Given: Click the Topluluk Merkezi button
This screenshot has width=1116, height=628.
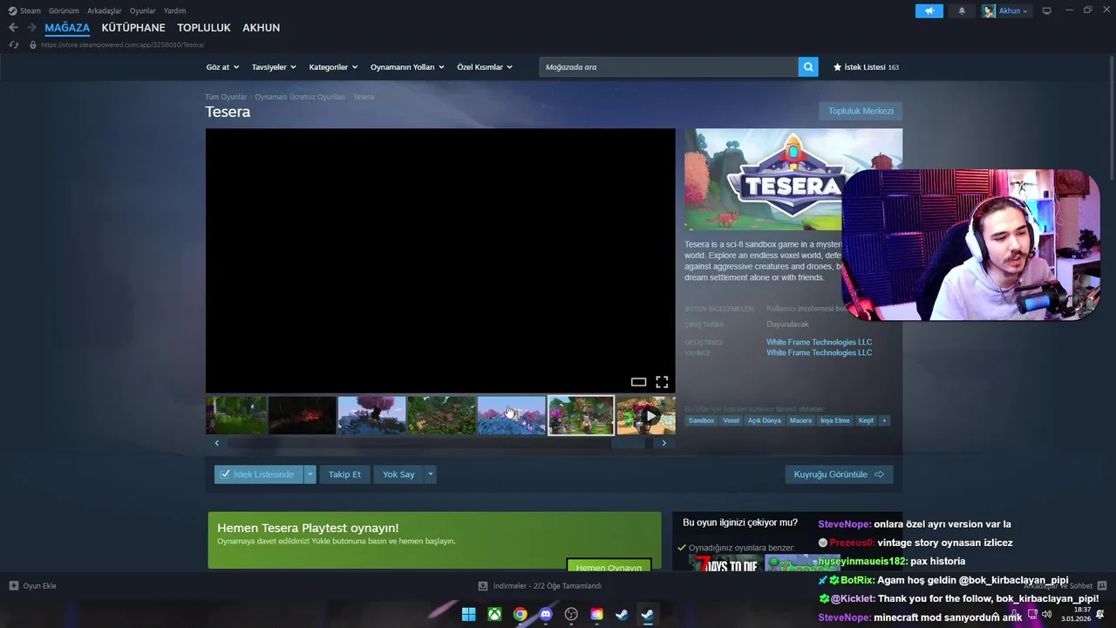Looking at the screenshot, I should (861, 111).
